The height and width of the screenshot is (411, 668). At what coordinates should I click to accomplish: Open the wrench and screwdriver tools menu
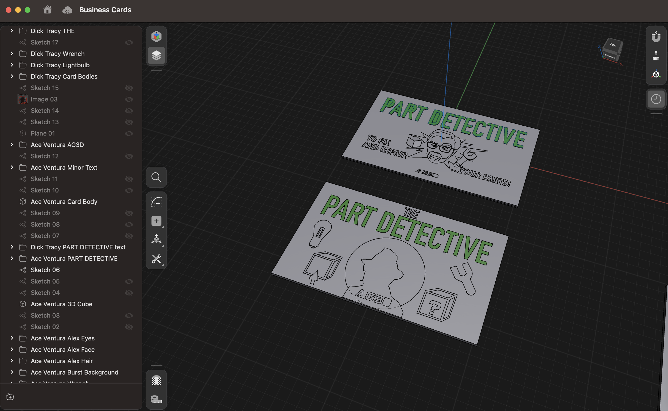(156, 259)
